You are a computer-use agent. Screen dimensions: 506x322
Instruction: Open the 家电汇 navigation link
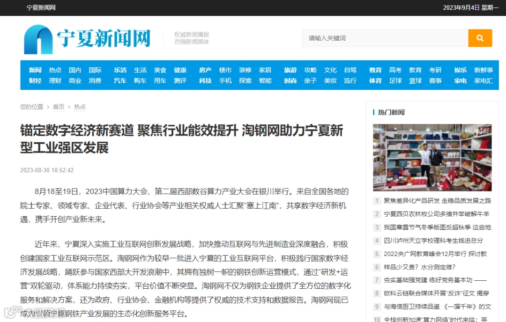[484, 80]
